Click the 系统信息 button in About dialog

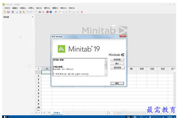point(117,60)
